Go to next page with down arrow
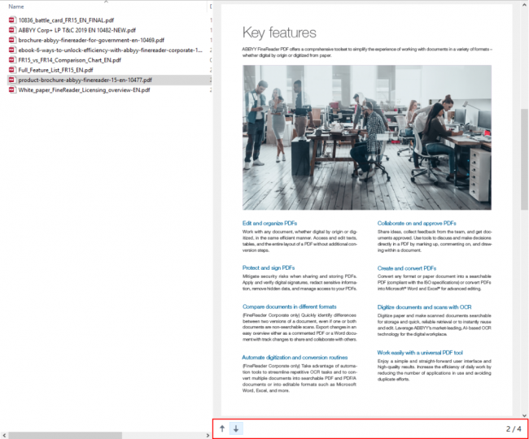Screen dimensions: 529x439 pyautogui.click(x=236, y=428)
